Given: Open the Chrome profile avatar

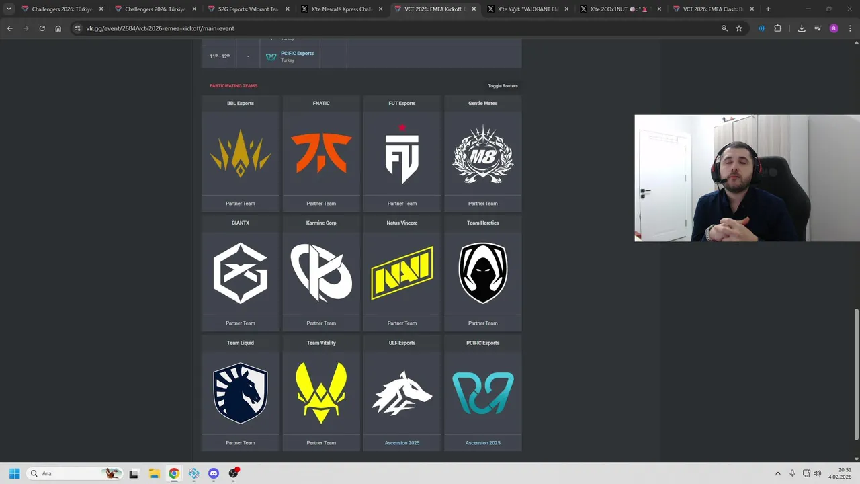Looking at the screenshot, I should [834, 28].
